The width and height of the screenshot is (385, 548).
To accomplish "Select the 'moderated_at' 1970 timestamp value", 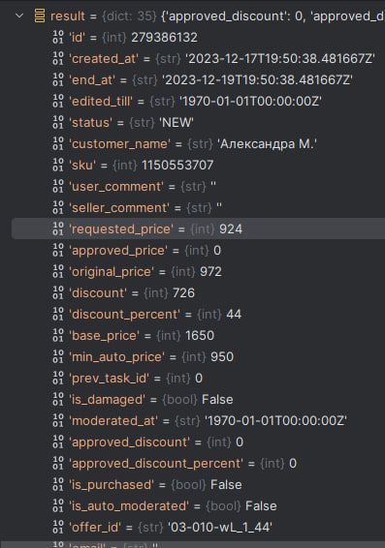I will [x=275, y=421].
